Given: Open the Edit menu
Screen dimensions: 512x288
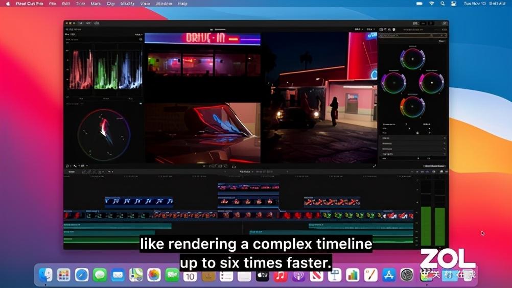Looking at the screenshot, I should (x=66, y=4).
